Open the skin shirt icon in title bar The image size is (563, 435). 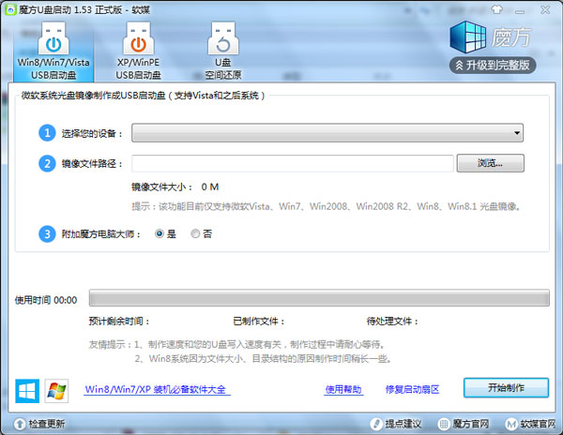click(x=497, y=9)
